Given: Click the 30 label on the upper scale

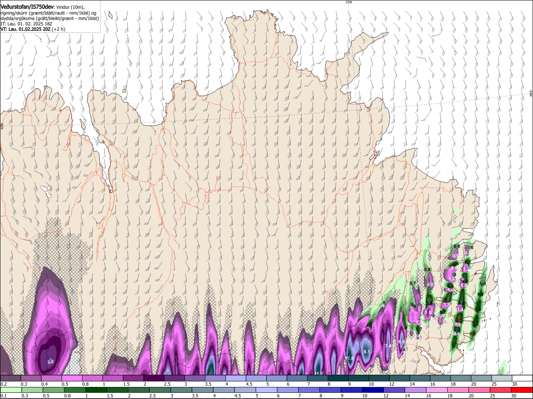Looking at the screenshot, I should [514, 384].
